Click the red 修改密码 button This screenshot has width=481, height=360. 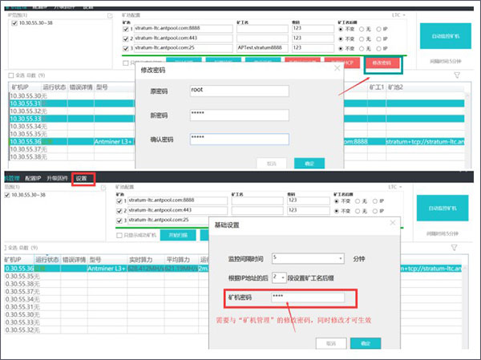pos(382,63)
